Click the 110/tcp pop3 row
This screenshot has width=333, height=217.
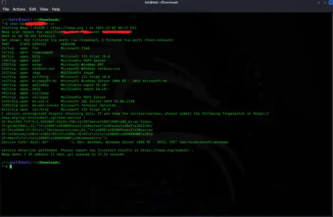[x=53, y=61]
